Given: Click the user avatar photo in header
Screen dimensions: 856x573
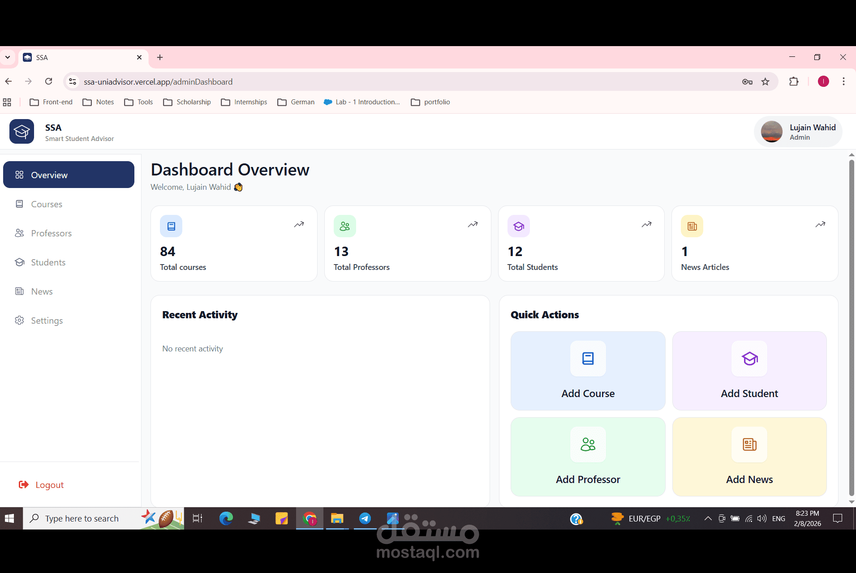Looking at the screenshot, I should point(771,132).
